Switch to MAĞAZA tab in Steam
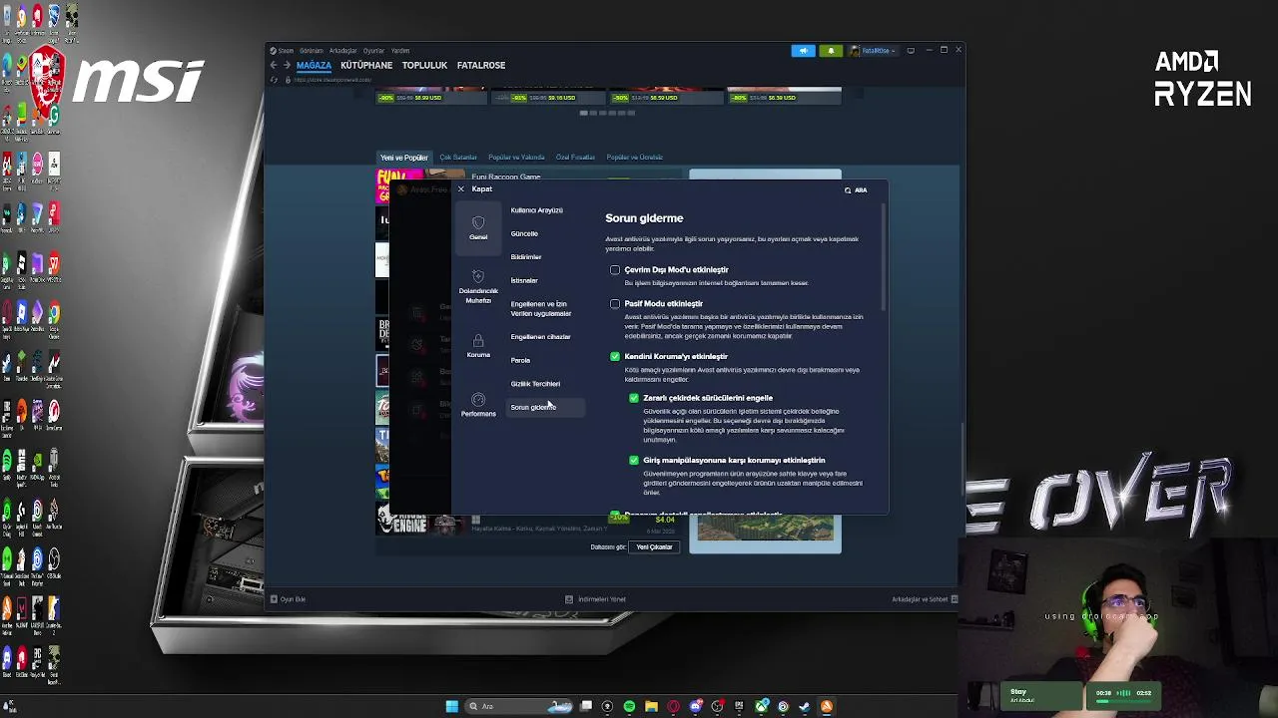Viewport: 1278px width, 718px height. click(314, 65)
